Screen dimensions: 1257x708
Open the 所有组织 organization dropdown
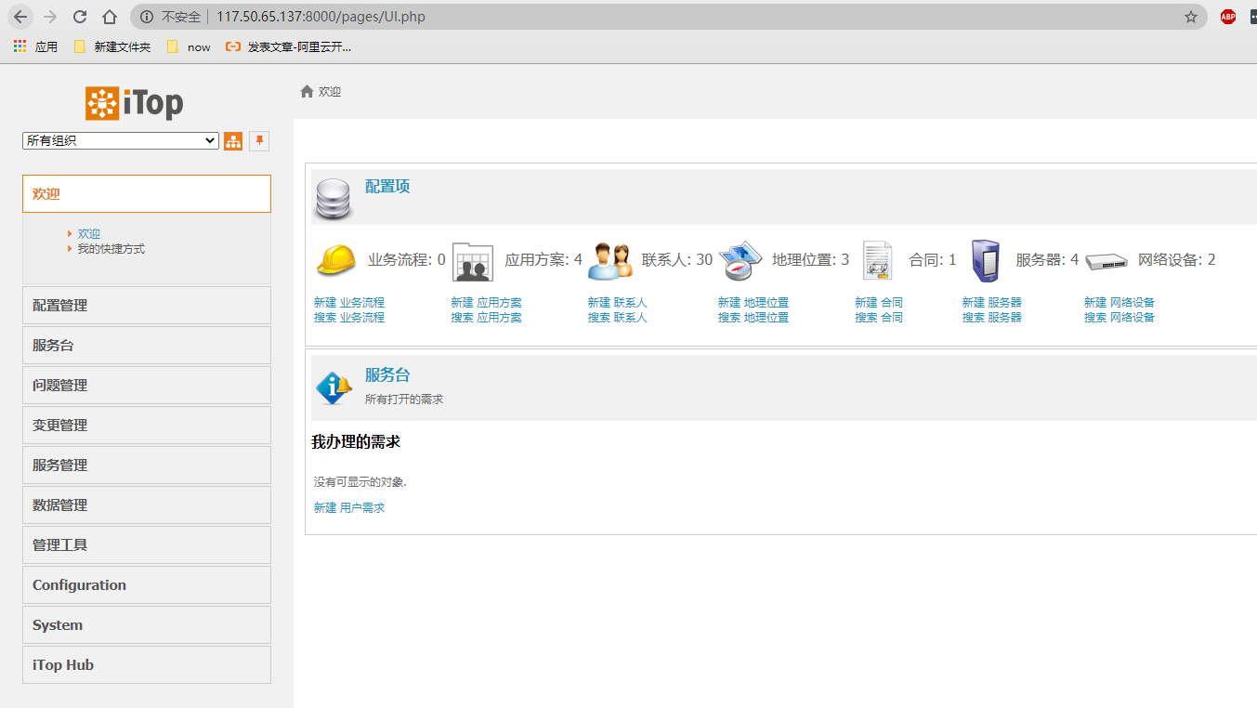click(120, 140)
